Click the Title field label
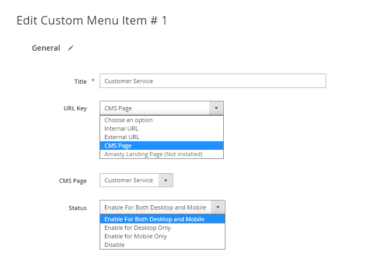The height and width of the screenshot is (265, 365). pos(80,82)
